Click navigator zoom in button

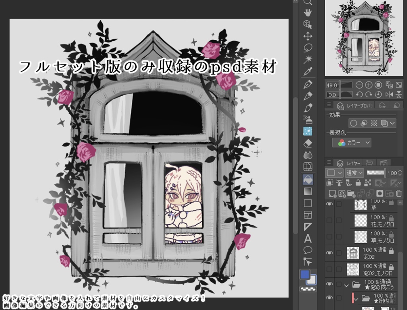369,85
